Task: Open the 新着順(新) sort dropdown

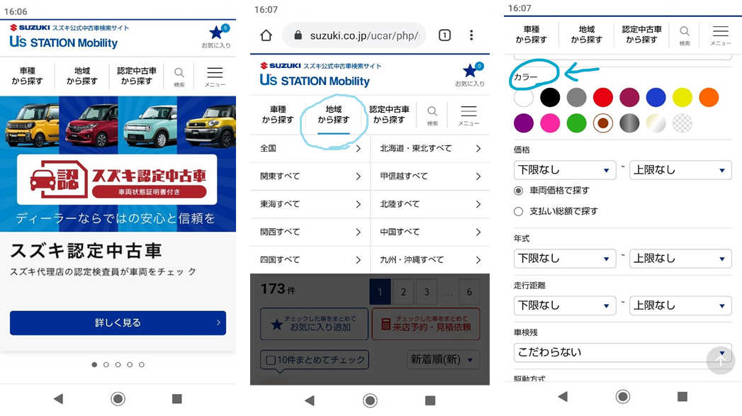Action: [x=443, y=360]
